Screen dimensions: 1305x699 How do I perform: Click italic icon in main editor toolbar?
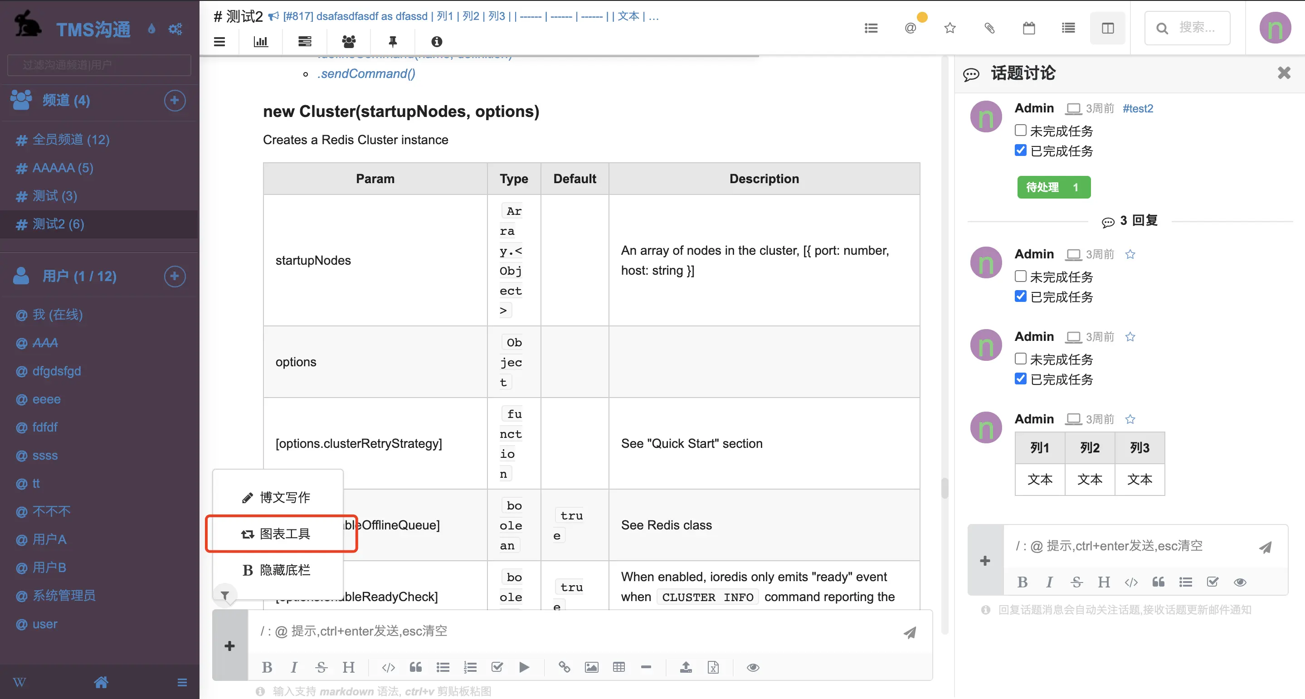click(294, 668)
